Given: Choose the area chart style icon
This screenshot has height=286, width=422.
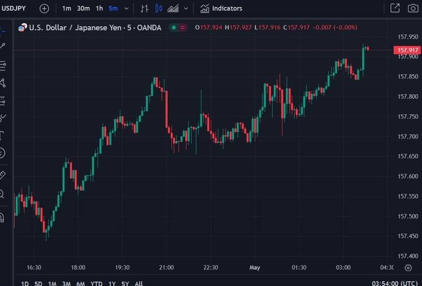Looking at the screenshot, I should tap(173, 9).
